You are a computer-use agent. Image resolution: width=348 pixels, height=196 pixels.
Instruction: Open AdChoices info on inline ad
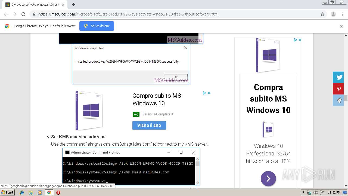coord(204,93)
